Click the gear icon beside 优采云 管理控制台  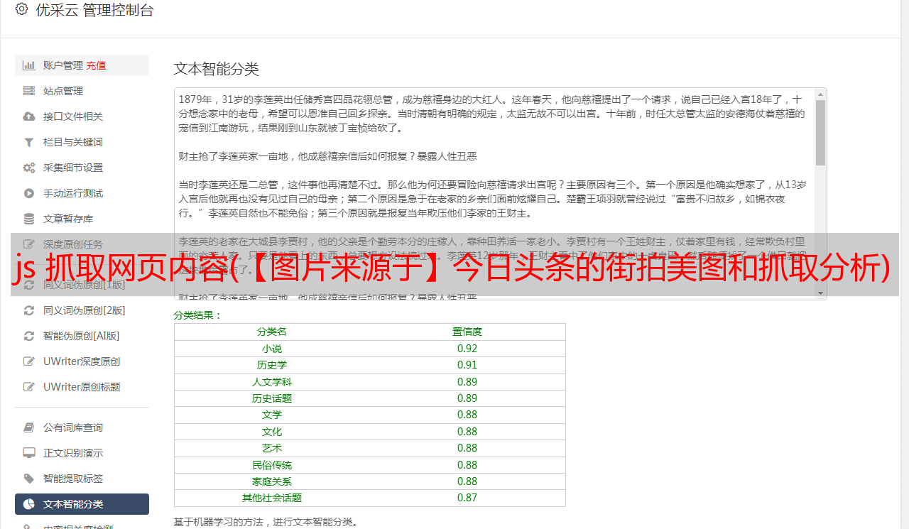(21, 10)
